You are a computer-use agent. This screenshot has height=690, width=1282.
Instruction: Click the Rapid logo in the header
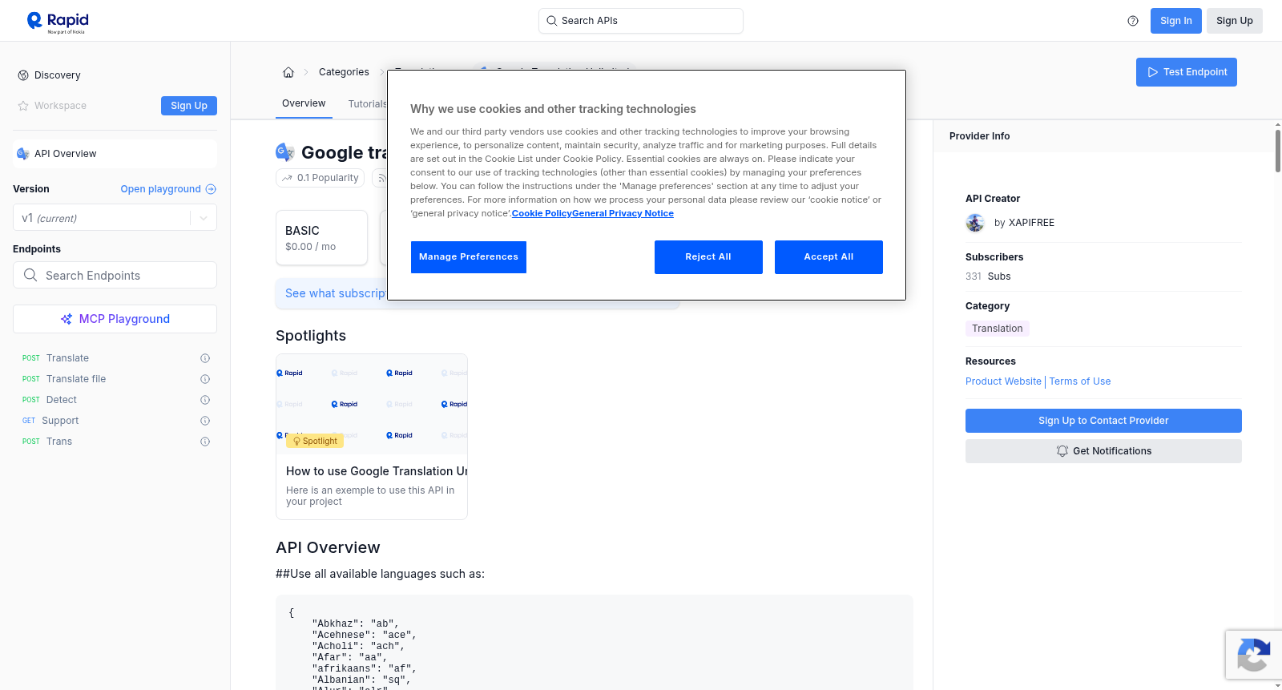(58, 22)
